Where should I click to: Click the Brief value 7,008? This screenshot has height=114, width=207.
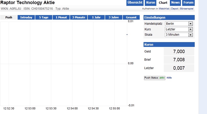click(x=179, y=60)
